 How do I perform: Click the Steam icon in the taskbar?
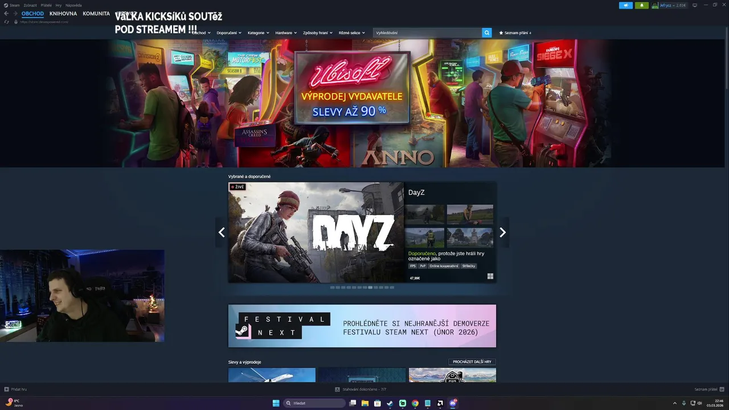[390, 403]
